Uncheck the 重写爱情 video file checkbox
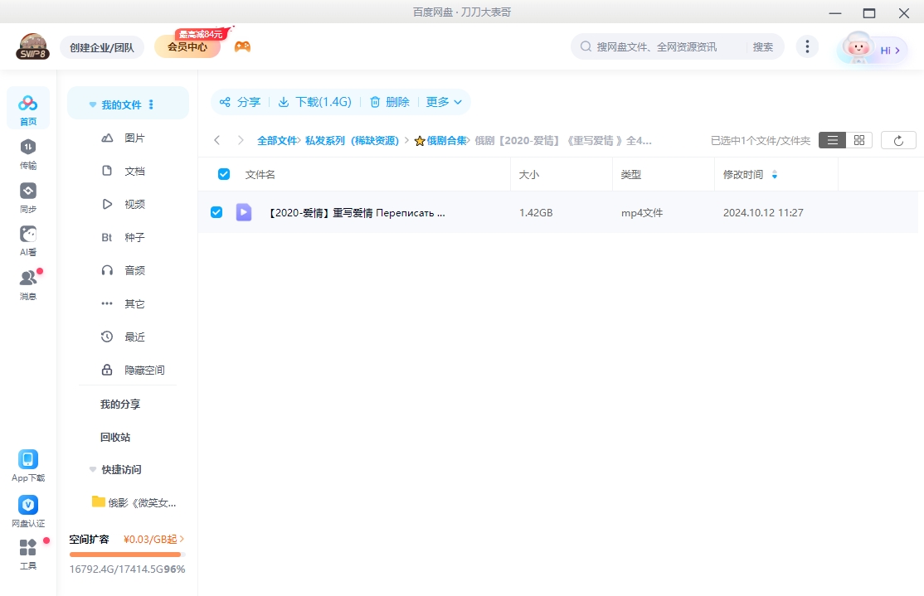The width and height of the screenshot is (924, 596). [x=216, y=212]
